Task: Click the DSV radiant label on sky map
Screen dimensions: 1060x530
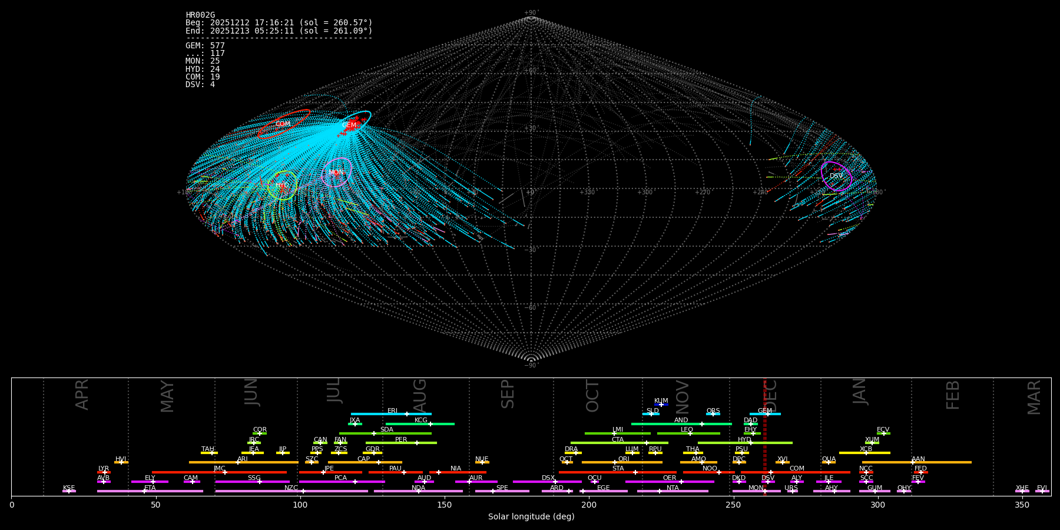Action: click(x=836, y=176)
